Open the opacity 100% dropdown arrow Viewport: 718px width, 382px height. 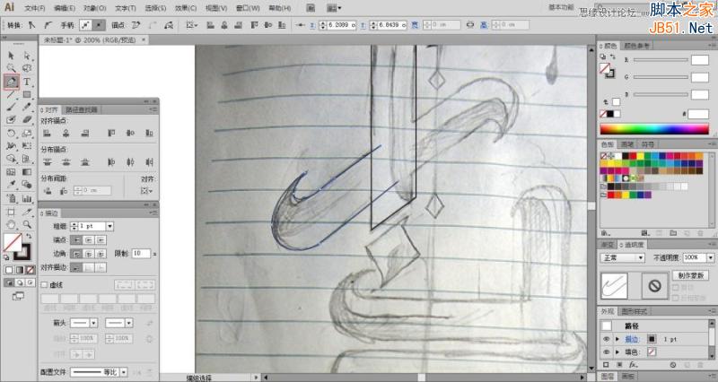point(710,258)
